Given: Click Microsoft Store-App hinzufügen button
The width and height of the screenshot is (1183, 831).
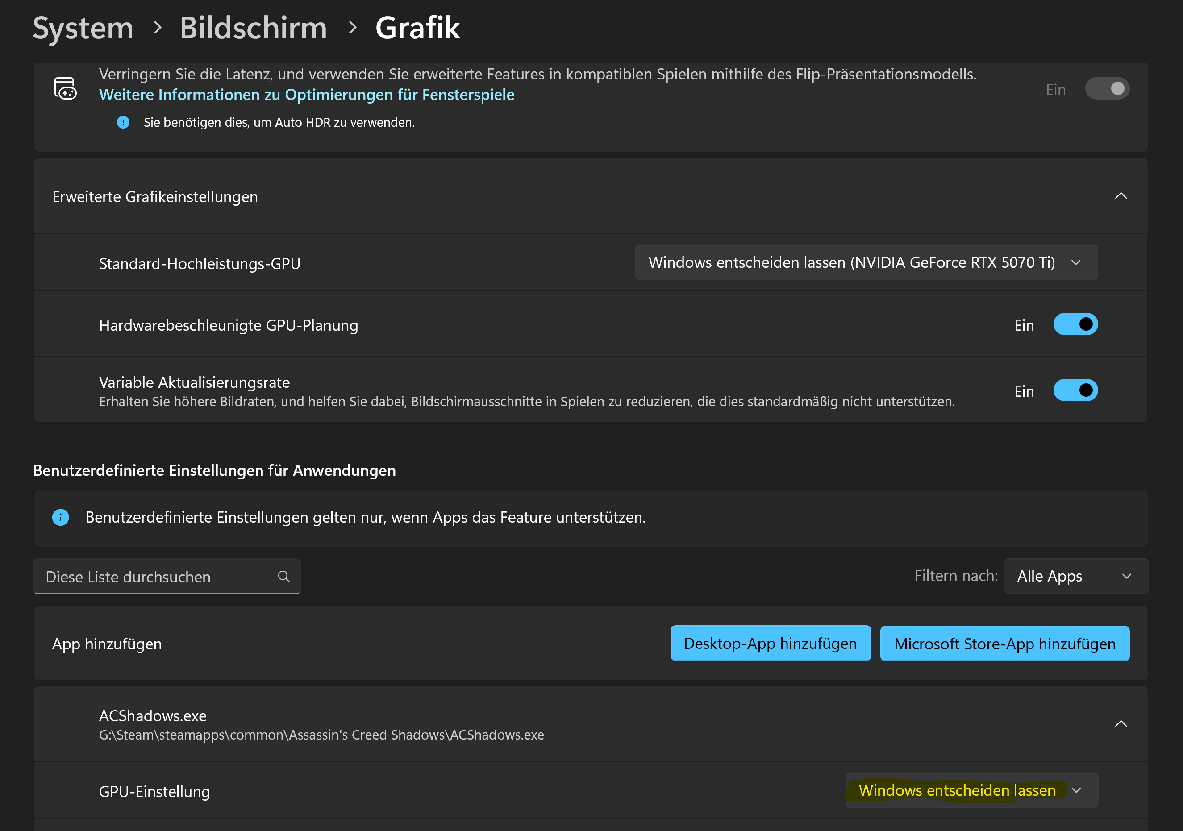Looking at the screenshot, I should click(x=1004, y=644).
